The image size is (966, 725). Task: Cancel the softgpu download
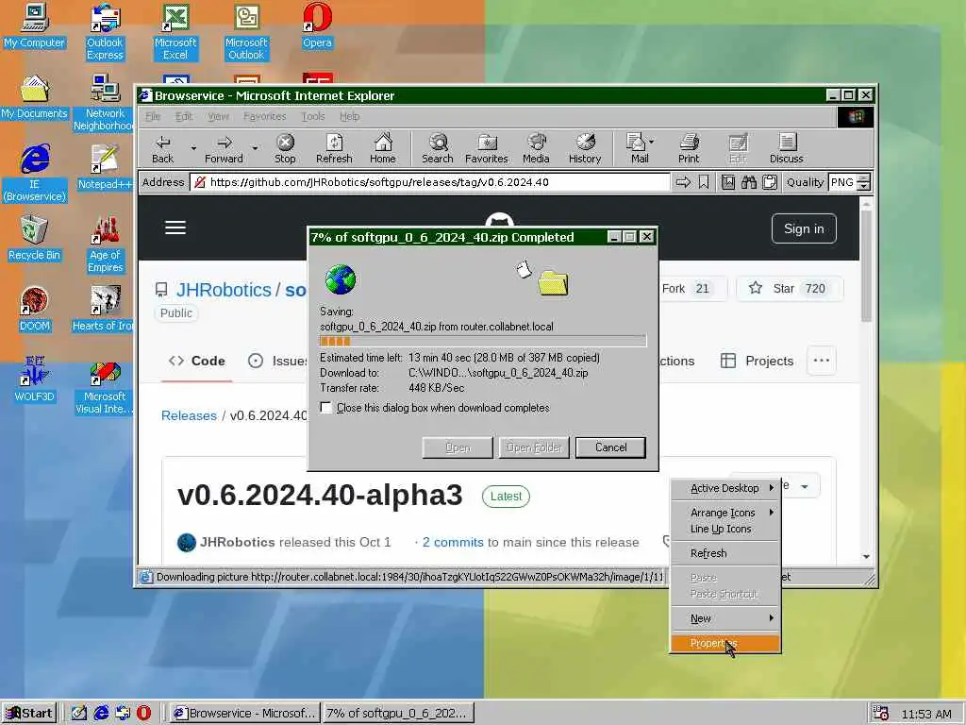(610, 447)
